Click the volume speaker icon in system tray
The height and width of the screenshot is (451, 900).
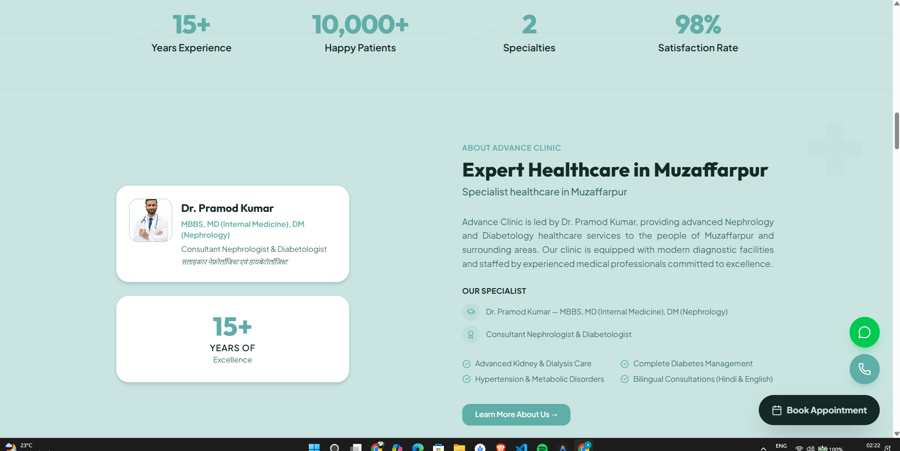point(810,448)
